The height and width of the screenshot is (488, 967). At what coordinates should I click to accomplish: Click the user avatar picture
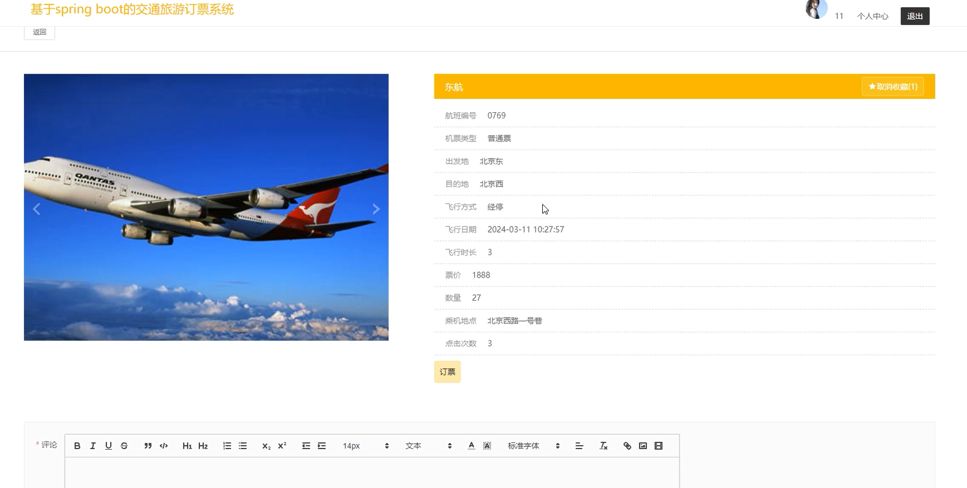point(816,9)
